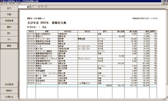Image resolution: width=168 pixels, height=101 pixels.
Task: Open 余白設定 margin settings
Action: click(x=9, y=85)
